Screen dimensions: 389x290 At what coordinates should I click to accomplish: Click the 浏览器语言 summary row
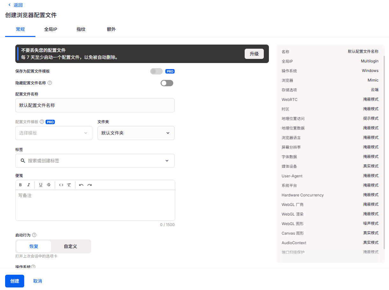click(330, 138)
